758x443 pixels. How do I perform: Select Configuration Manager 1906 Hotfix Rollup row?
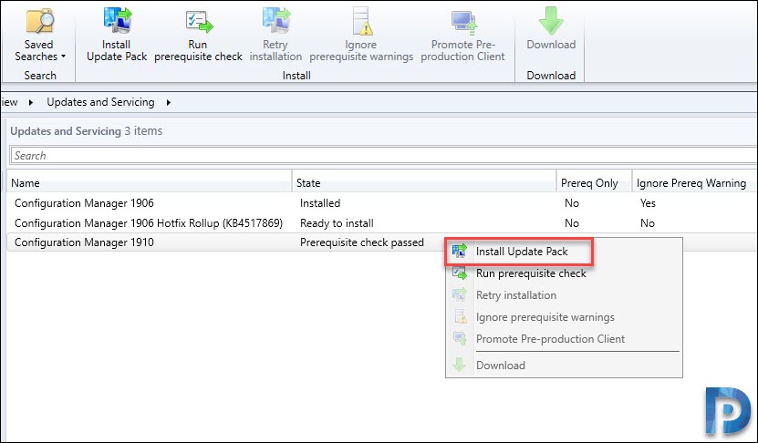382,223
